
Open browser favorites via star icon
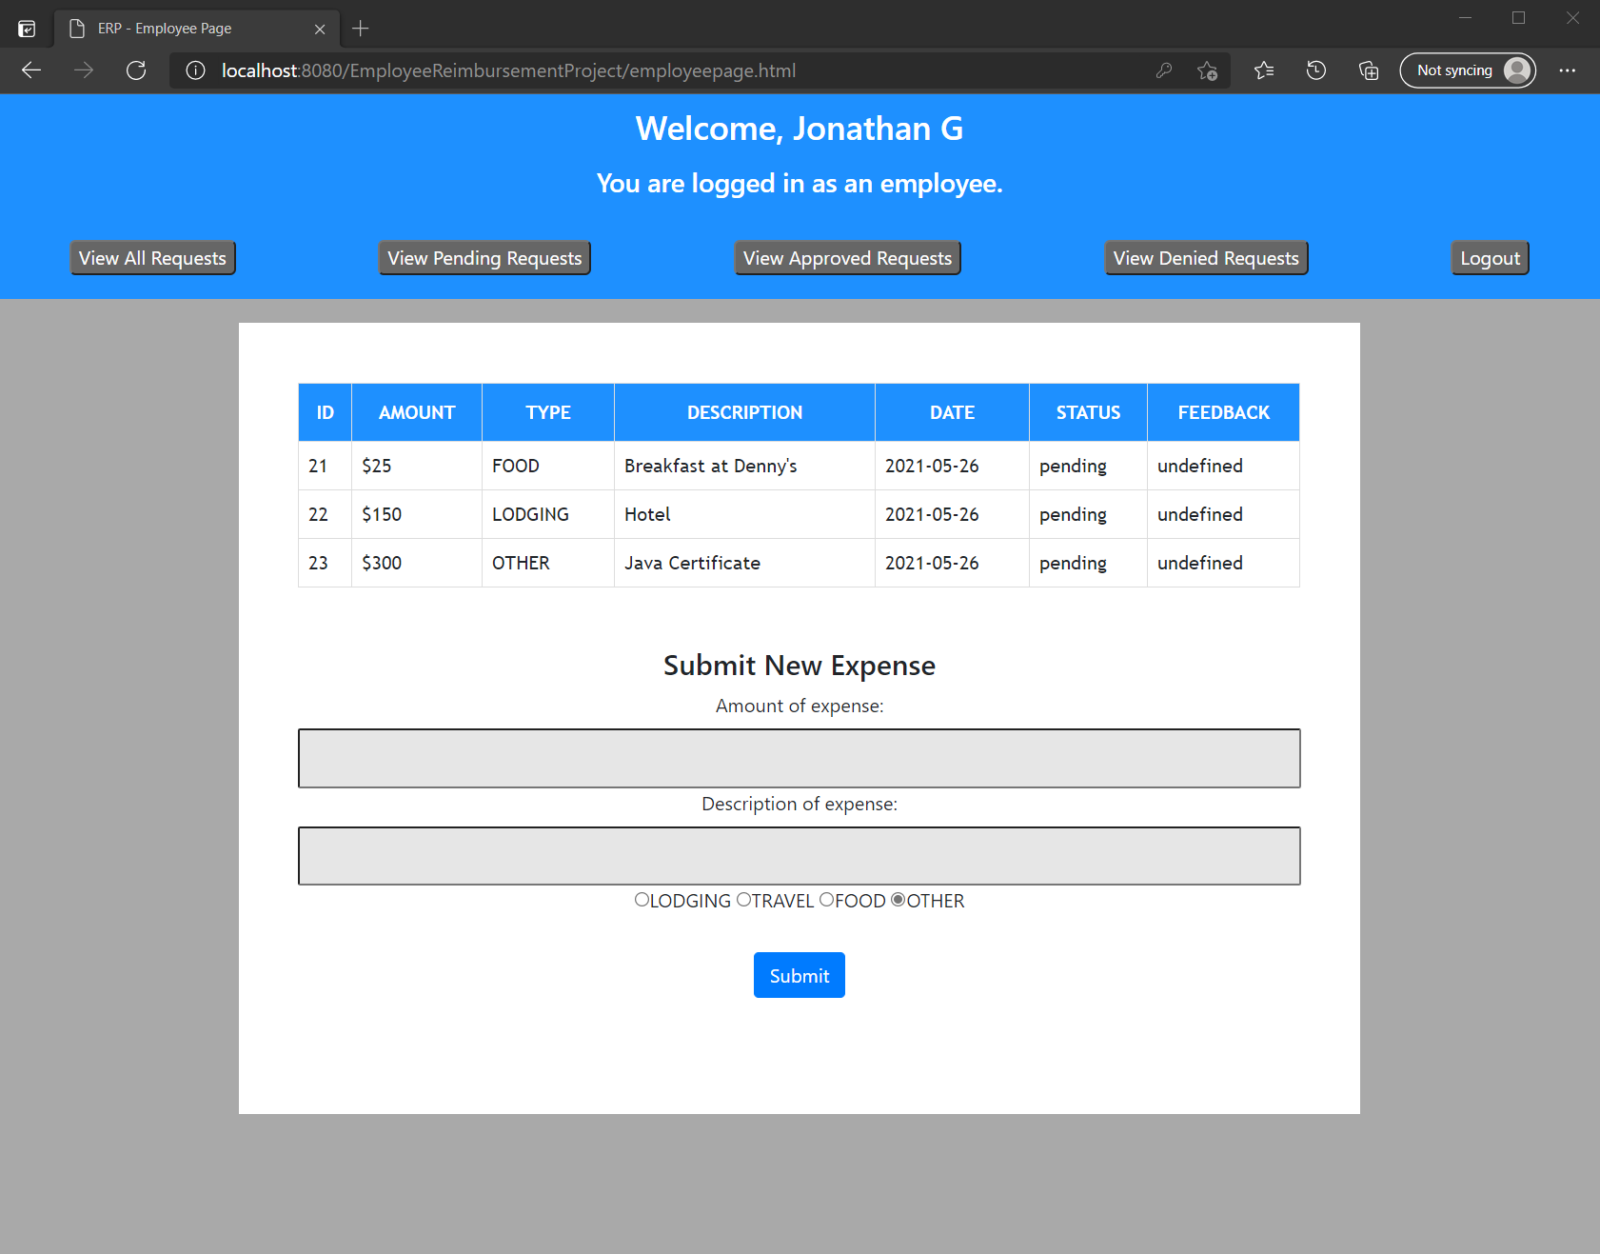pyautogui.click(x=1207, y=70)
